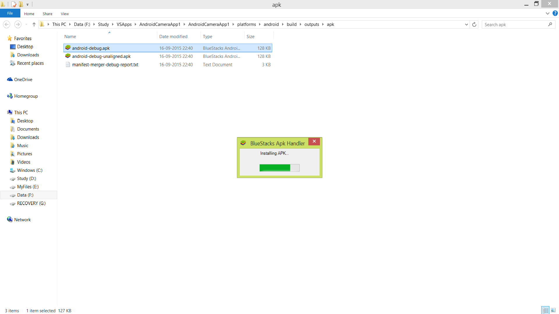559x314 pixels.
Task: Click the 3 KB size cell
Action: click(x=266, y=65)
